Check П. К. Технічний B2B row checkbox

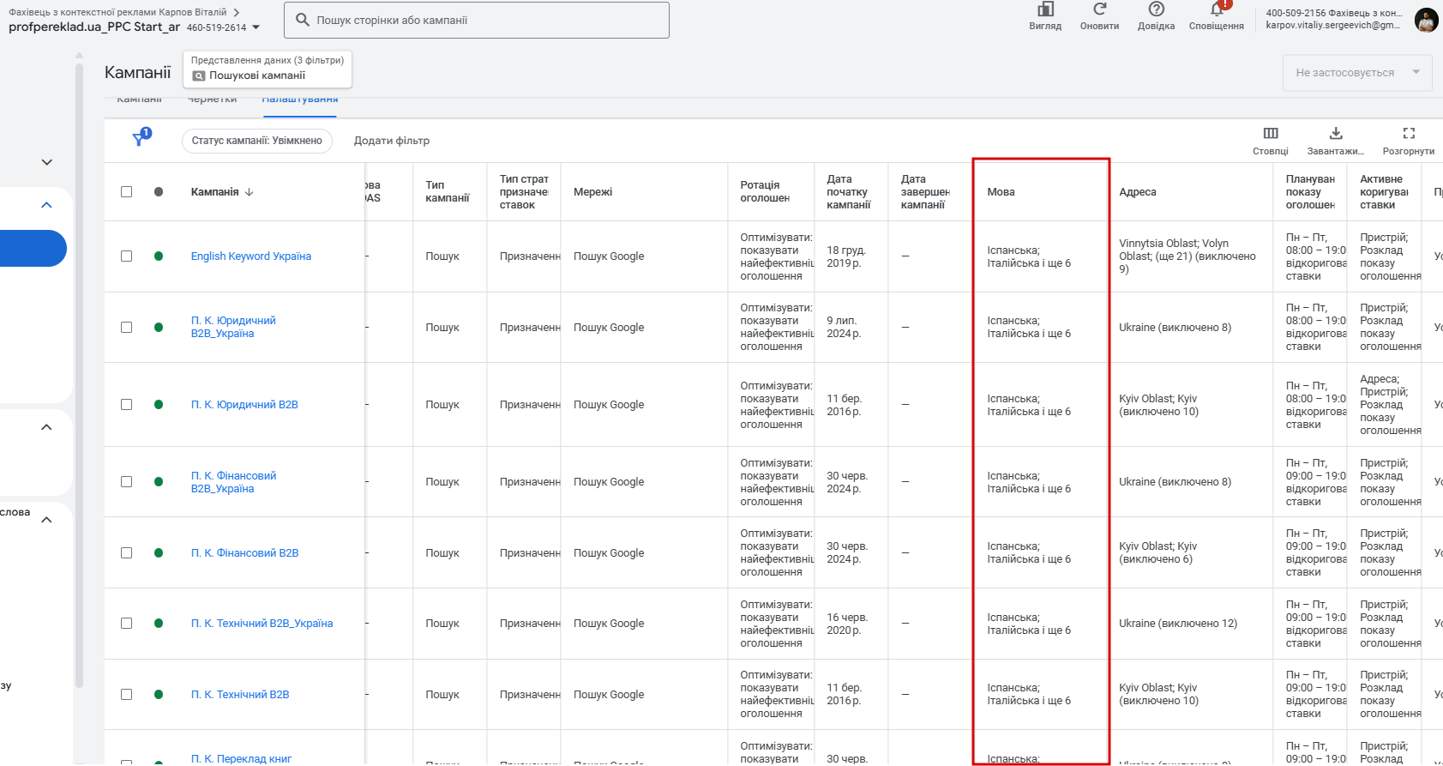[x=127, y=694]
